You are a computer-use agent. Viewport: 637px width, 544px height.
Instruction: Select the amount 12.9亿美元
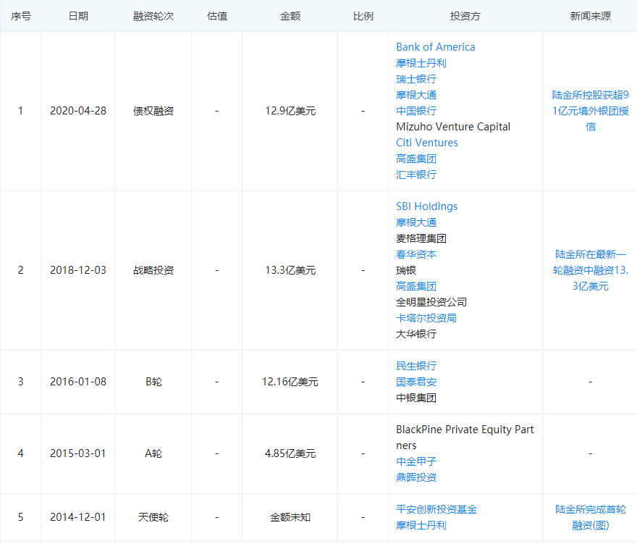(x=290, y=111)
